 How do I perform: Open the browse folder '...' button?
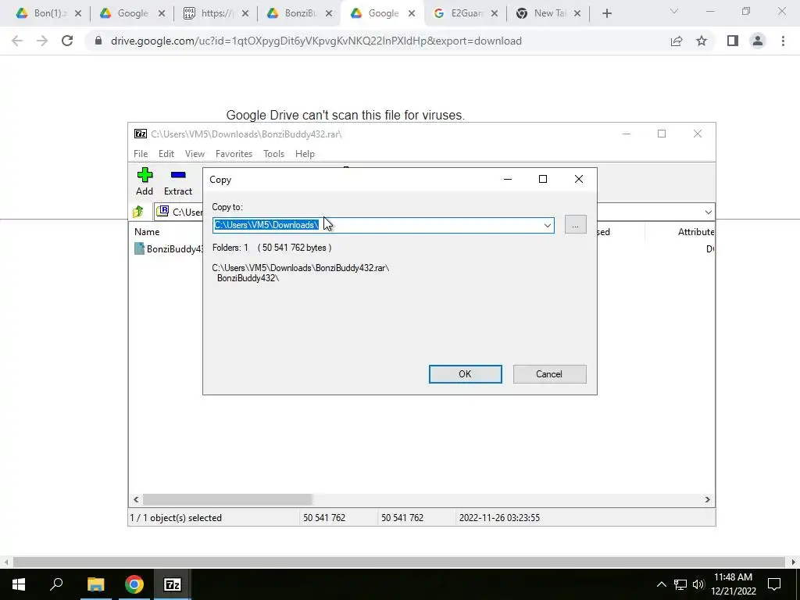point(575,224)
